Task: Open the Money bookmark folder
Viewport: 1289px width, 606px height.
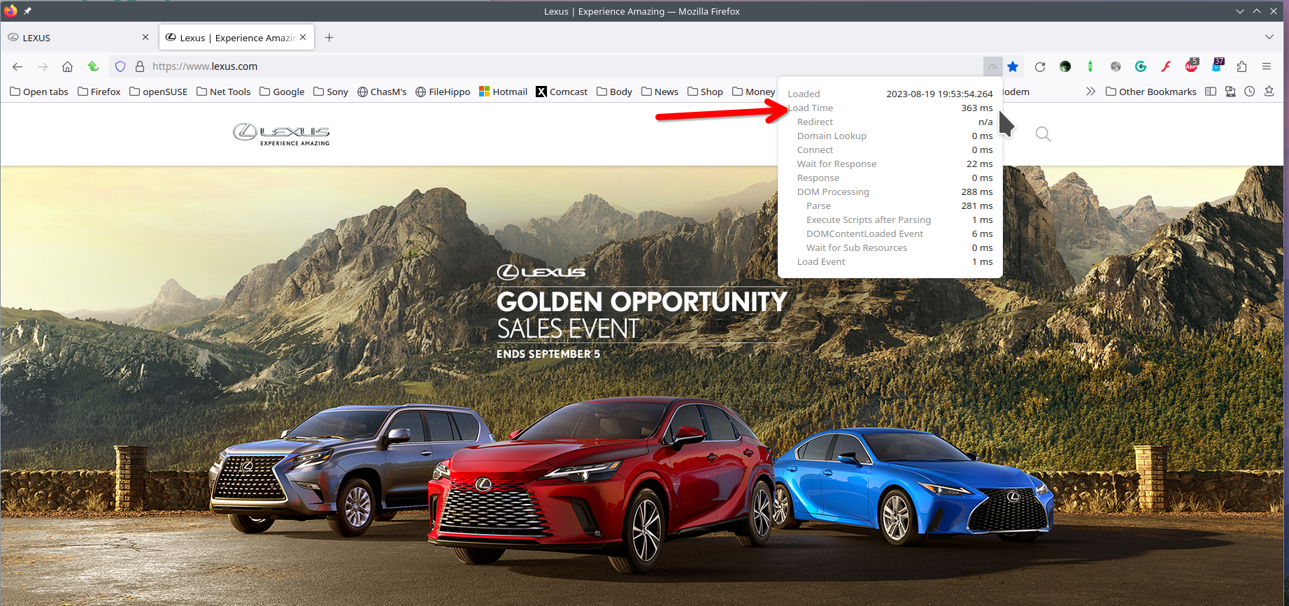Action: [753, 92]
